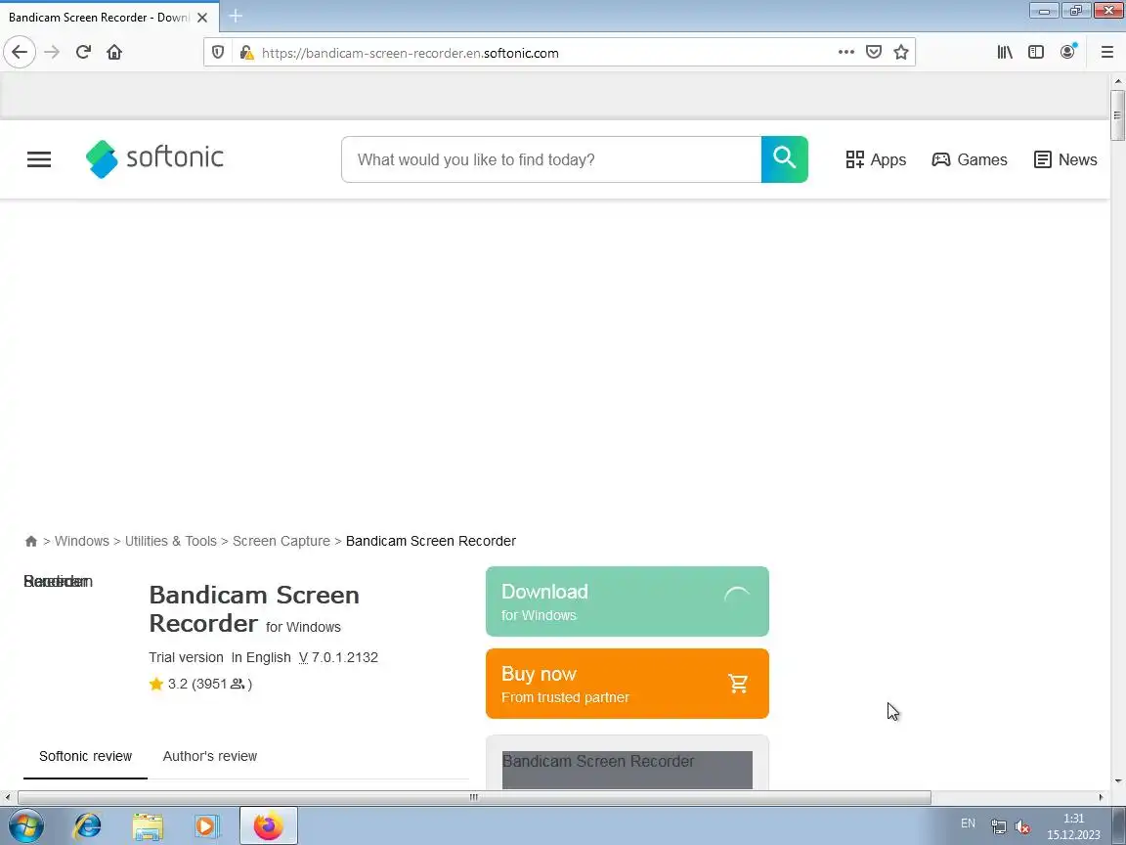The image size is (1126, 845).
Task: Click the vertical scrollbar thumb
Action: pyautogui.click(x=1117, y=115)
